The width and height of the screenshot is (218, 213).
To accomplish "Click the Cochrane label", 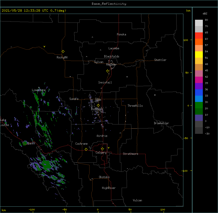I will pos(81,144).
